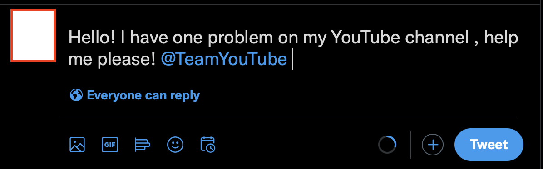This screenshot has width=543, height=169.
Task: Click the character count progress circle
Action: [x=387, y=145]
